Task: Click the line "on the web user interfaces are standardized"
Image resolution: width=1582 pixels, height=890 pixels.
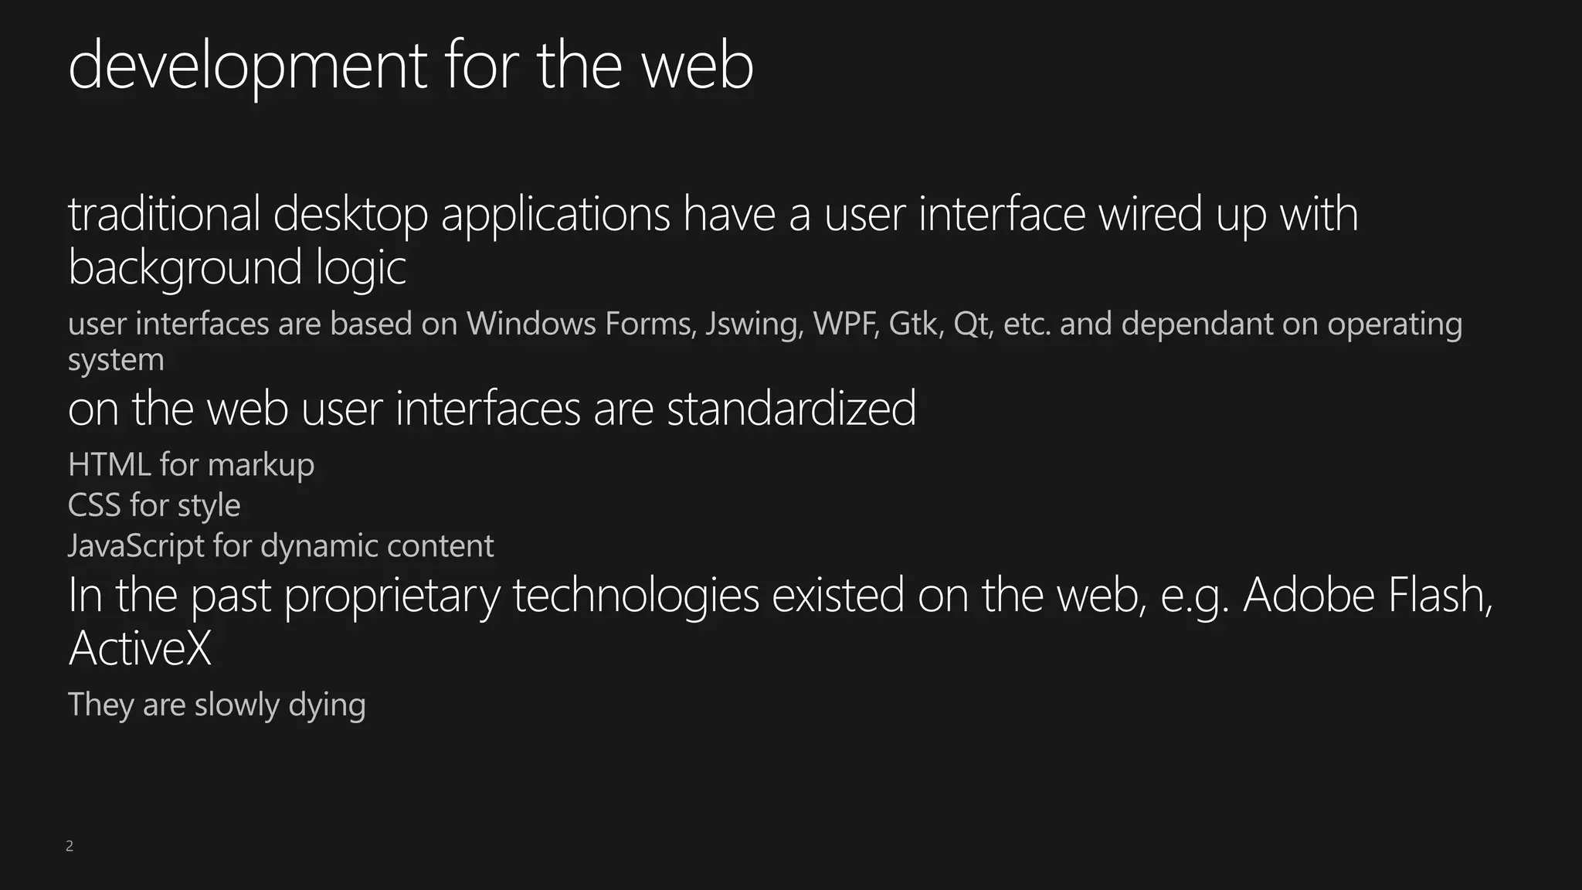Action: point(492,409)
